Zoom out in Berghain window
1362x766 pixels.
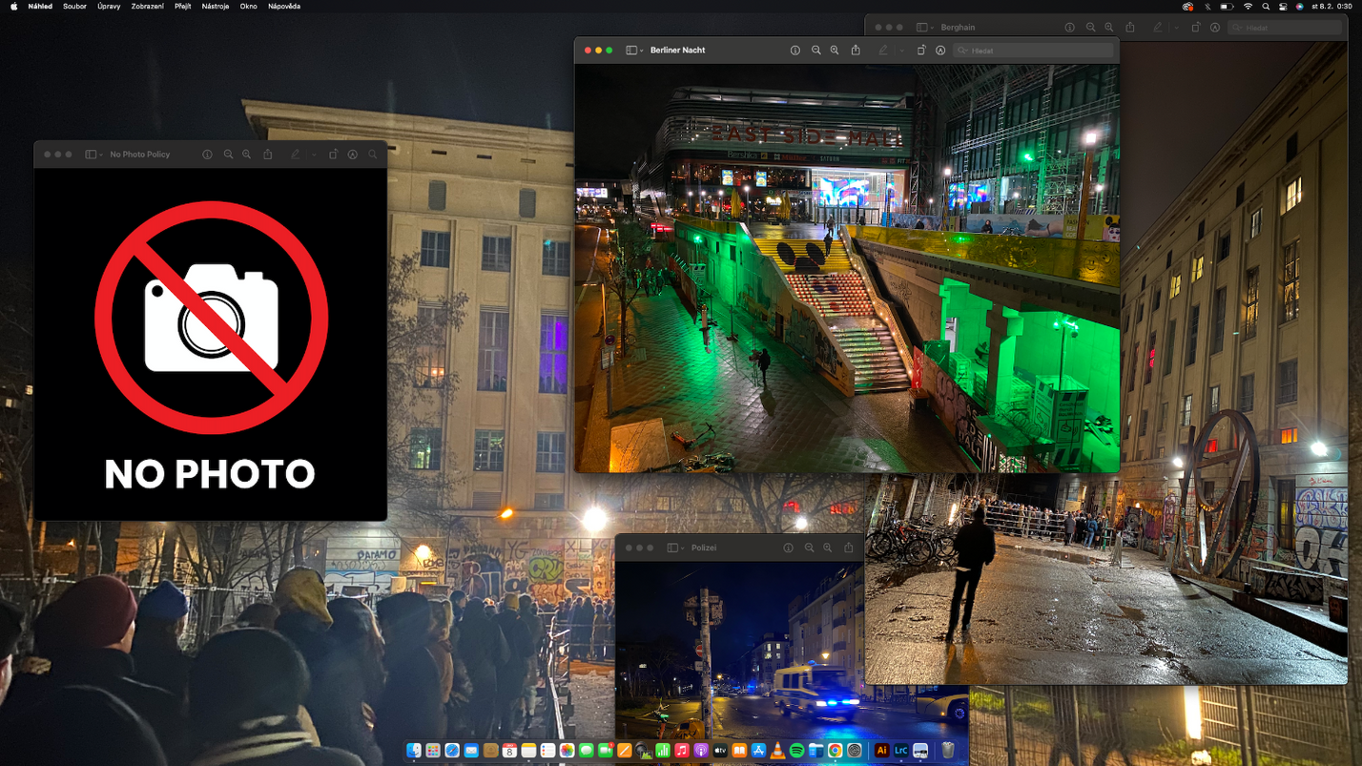pos(1090,28)
